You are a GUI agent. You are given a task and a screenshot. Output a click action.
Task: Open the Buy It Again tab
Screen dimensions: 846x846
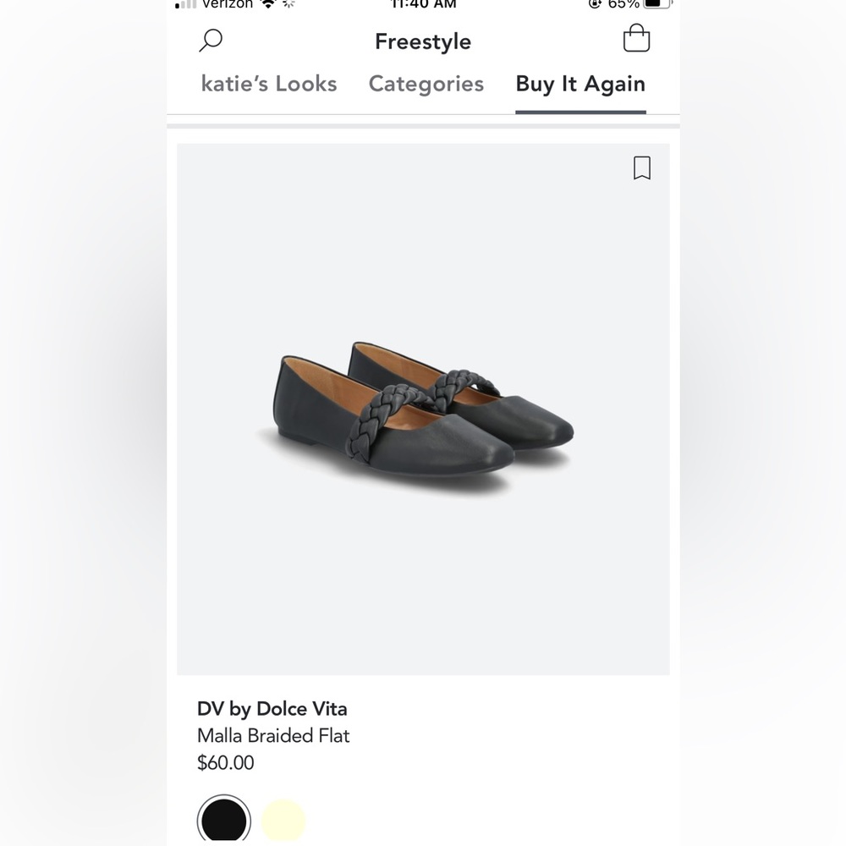click(x=580, y=83)
